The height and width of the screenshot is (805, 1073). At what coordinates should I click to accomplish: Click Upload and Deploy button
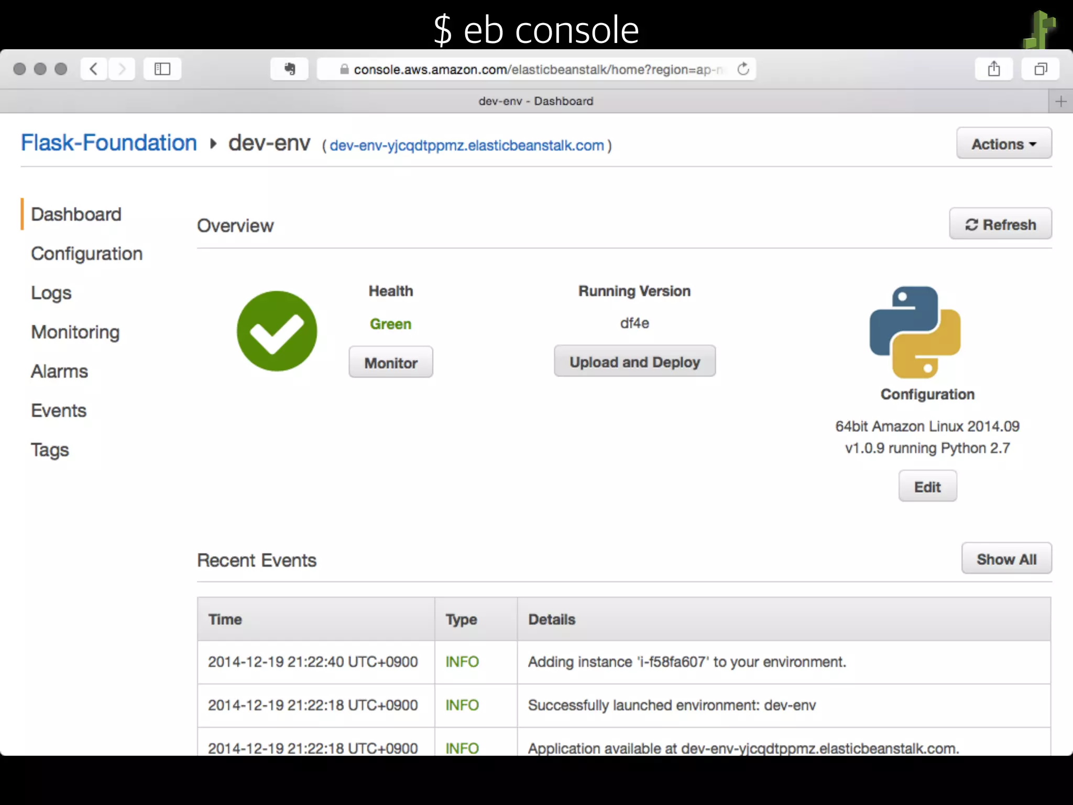pyautogui.click(x=634, y=361)
